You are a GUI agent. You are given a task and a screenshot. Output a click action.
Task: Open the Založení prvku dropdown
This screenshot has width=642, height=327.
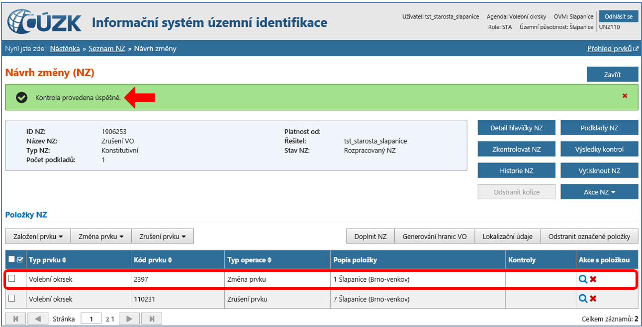(x=38, y=237)
